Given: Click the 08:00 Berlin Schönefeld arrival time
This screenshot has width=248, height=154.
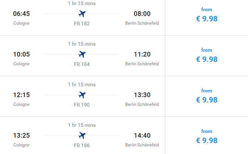Looking at the screenshot, I should click(142, 14).
